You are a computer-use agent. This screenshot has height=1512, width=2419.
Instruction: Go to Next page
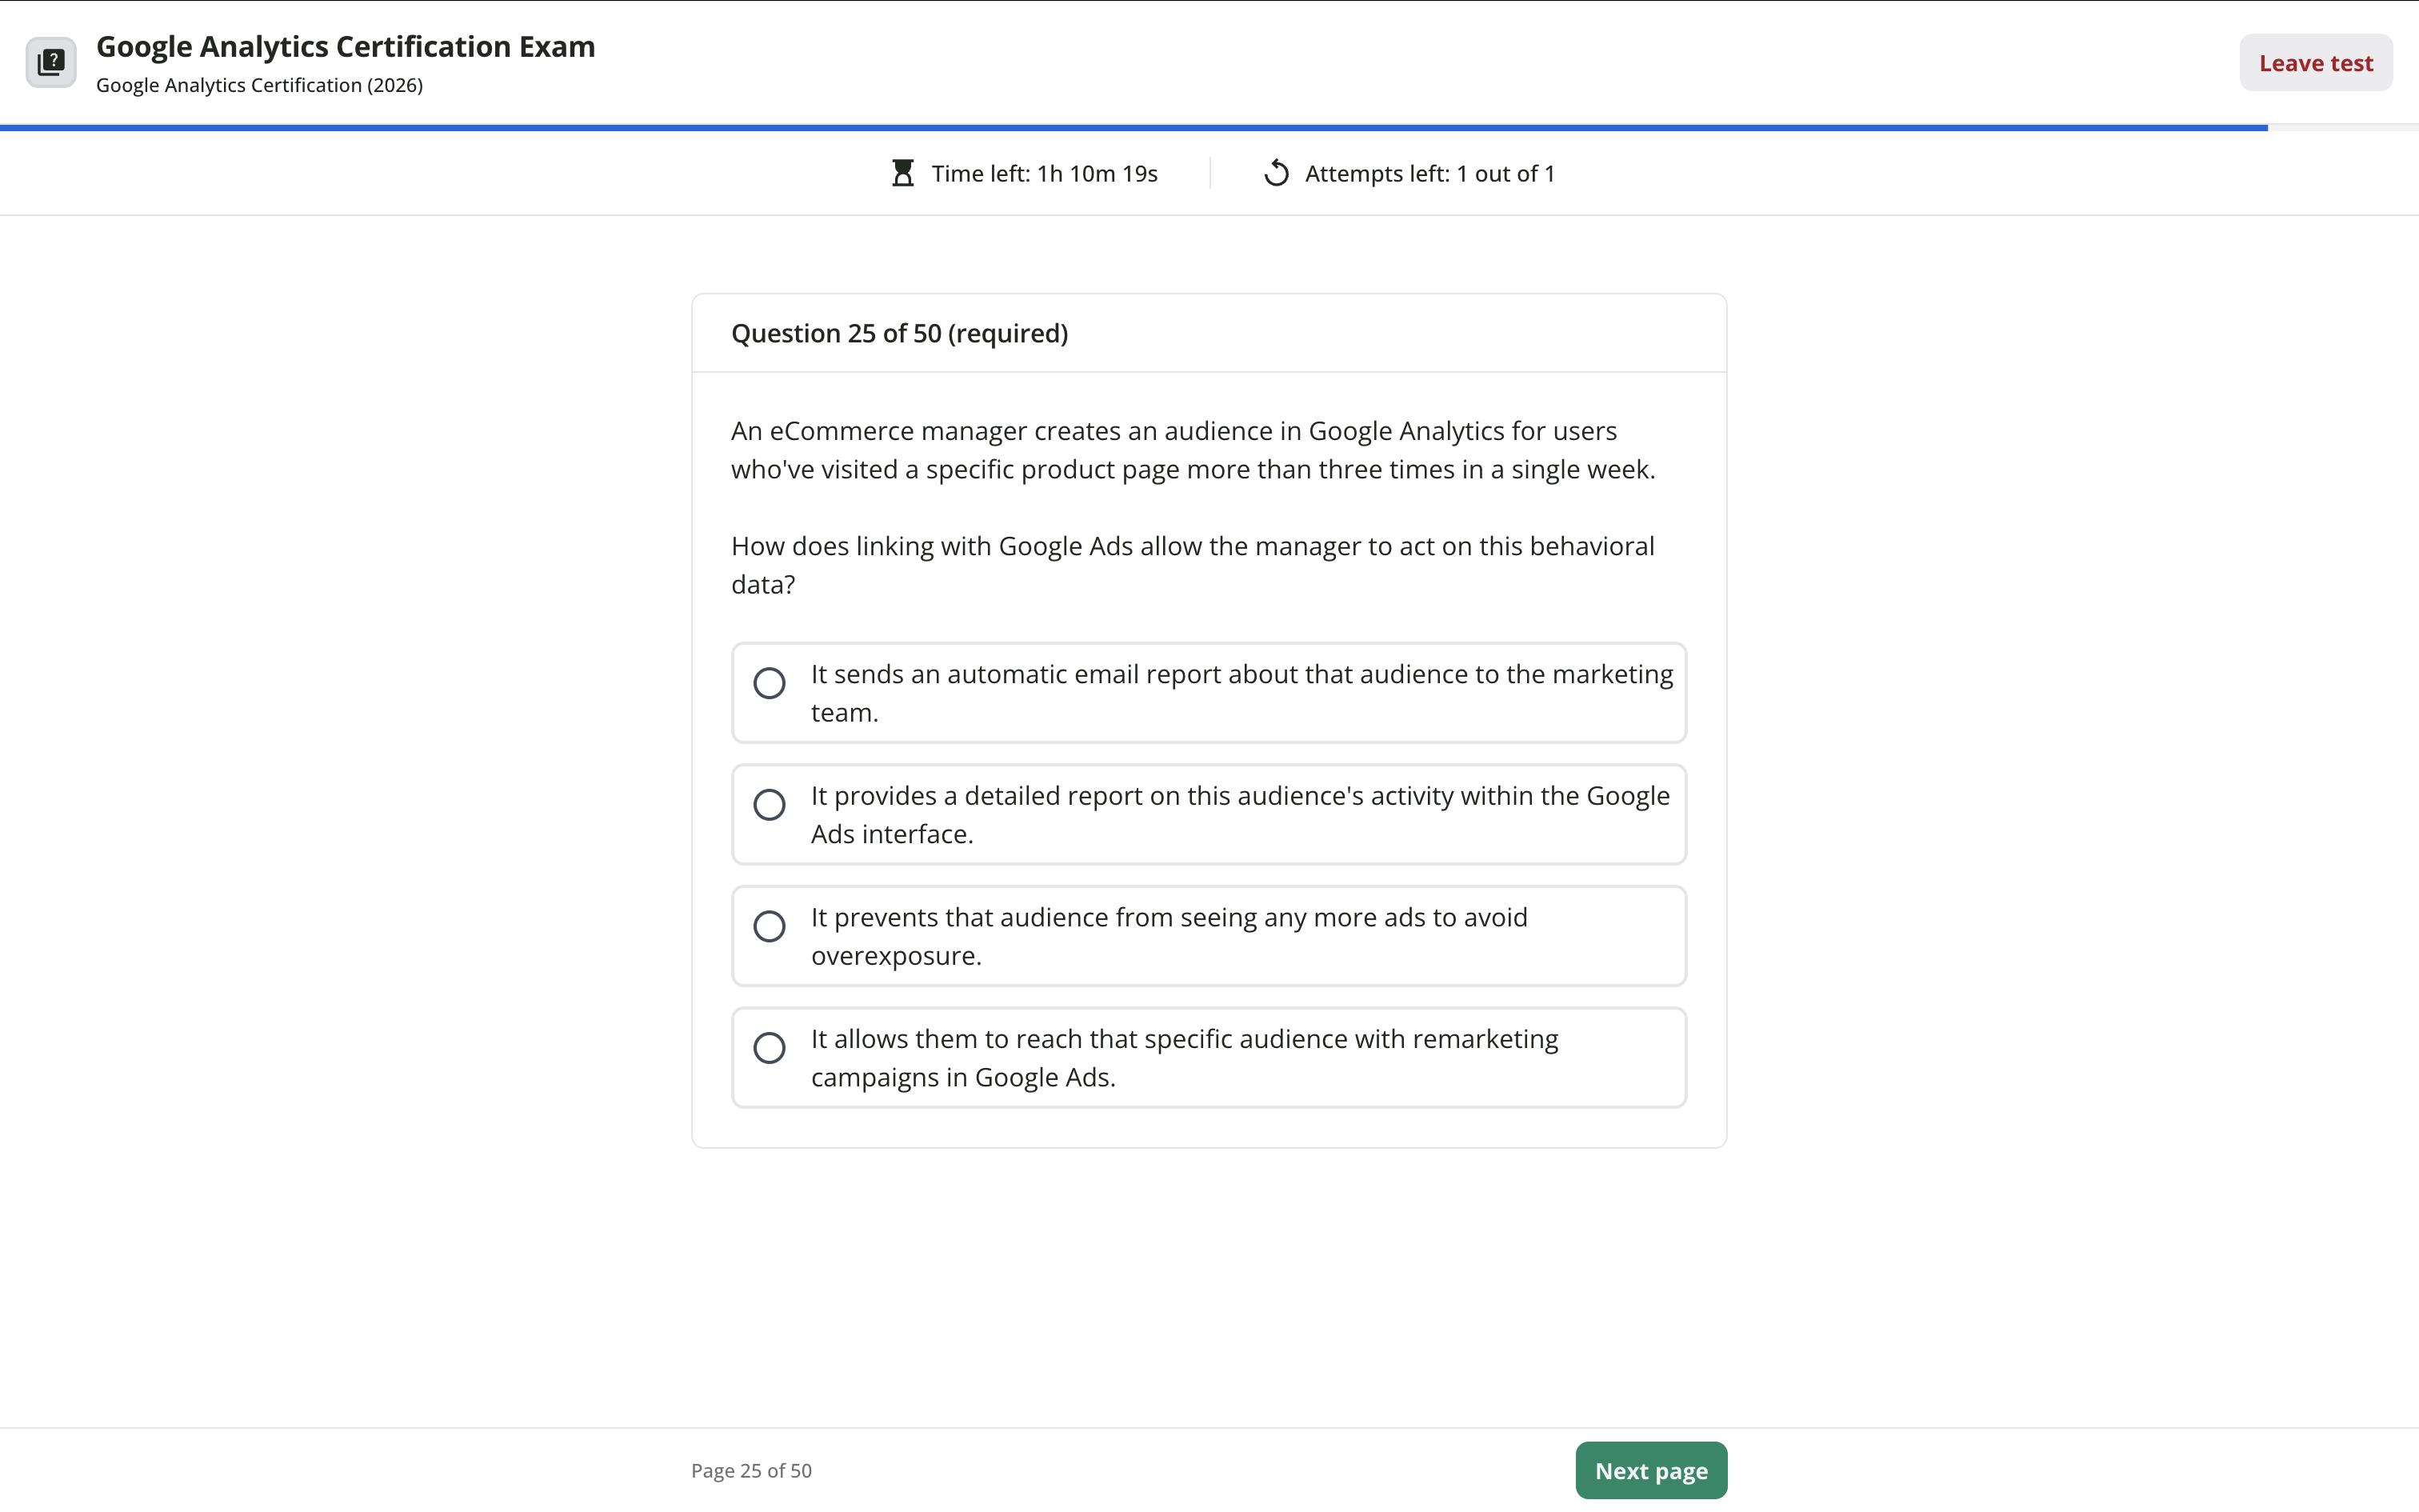click(1650, 1470)
